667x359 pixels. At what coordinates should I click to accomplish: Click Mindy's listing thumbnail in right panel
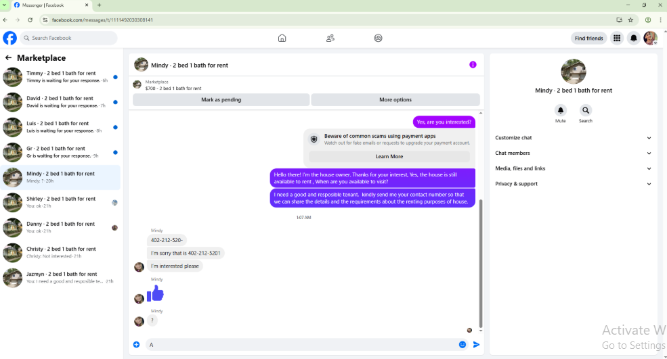click(574, 72)
